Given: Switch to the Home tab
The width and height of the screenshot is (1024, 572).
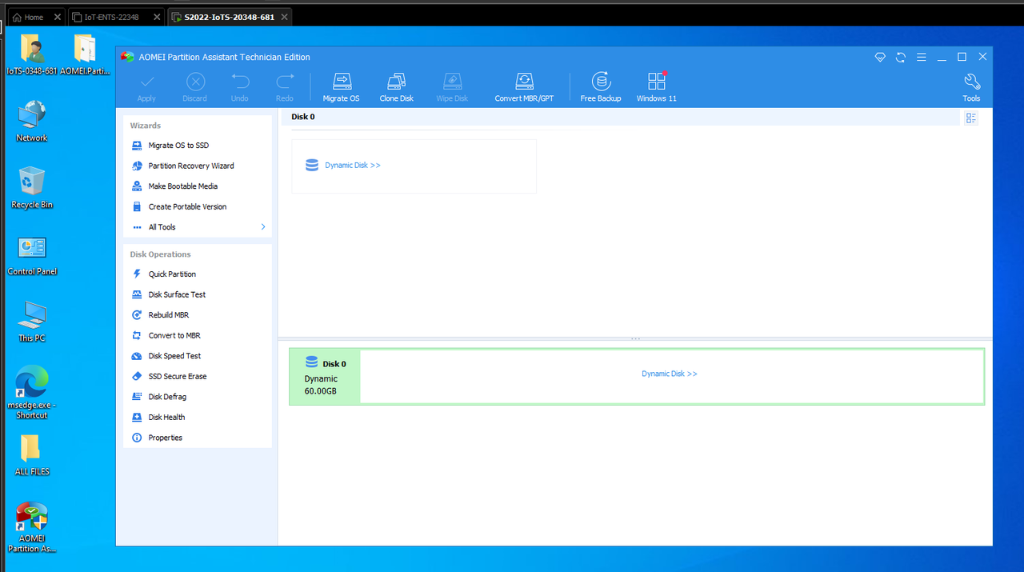Looking at the screenshot, I should tap(34, 17).
